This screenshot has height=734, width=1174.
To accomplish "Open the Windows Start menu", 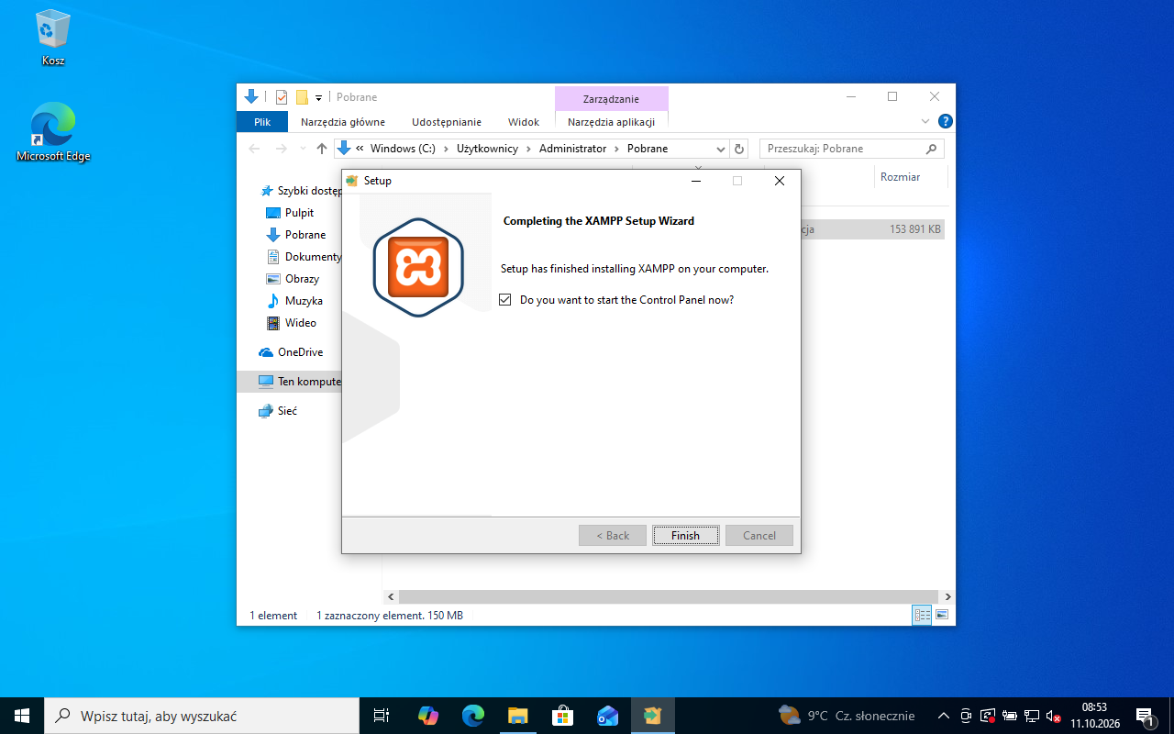I will (22, 716).
